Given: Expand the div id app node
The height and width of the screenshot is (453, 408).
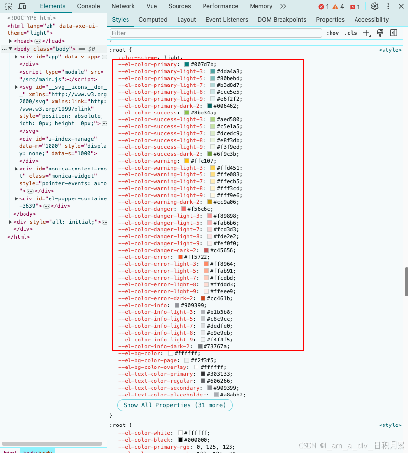Looking at the screenshot, I should (x=17, y=57).
